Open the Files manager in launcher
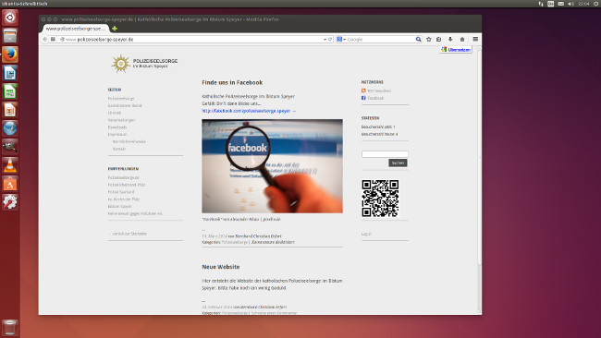 (10, 36)
